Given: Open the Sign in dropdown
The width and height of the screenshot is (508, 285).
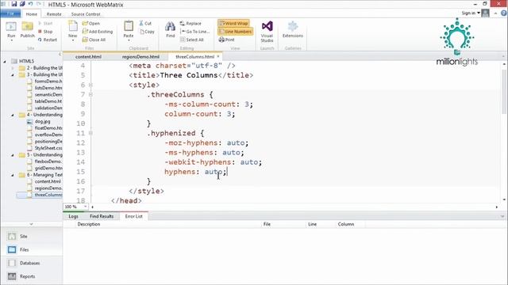Looking at the screenshot, I should 471,13.
